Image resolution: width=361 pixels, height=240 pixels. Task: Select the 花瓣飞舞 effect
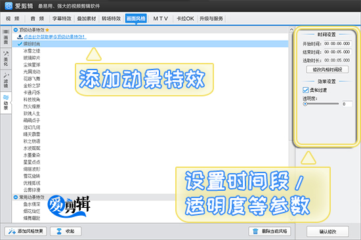[x=32, y=79]
